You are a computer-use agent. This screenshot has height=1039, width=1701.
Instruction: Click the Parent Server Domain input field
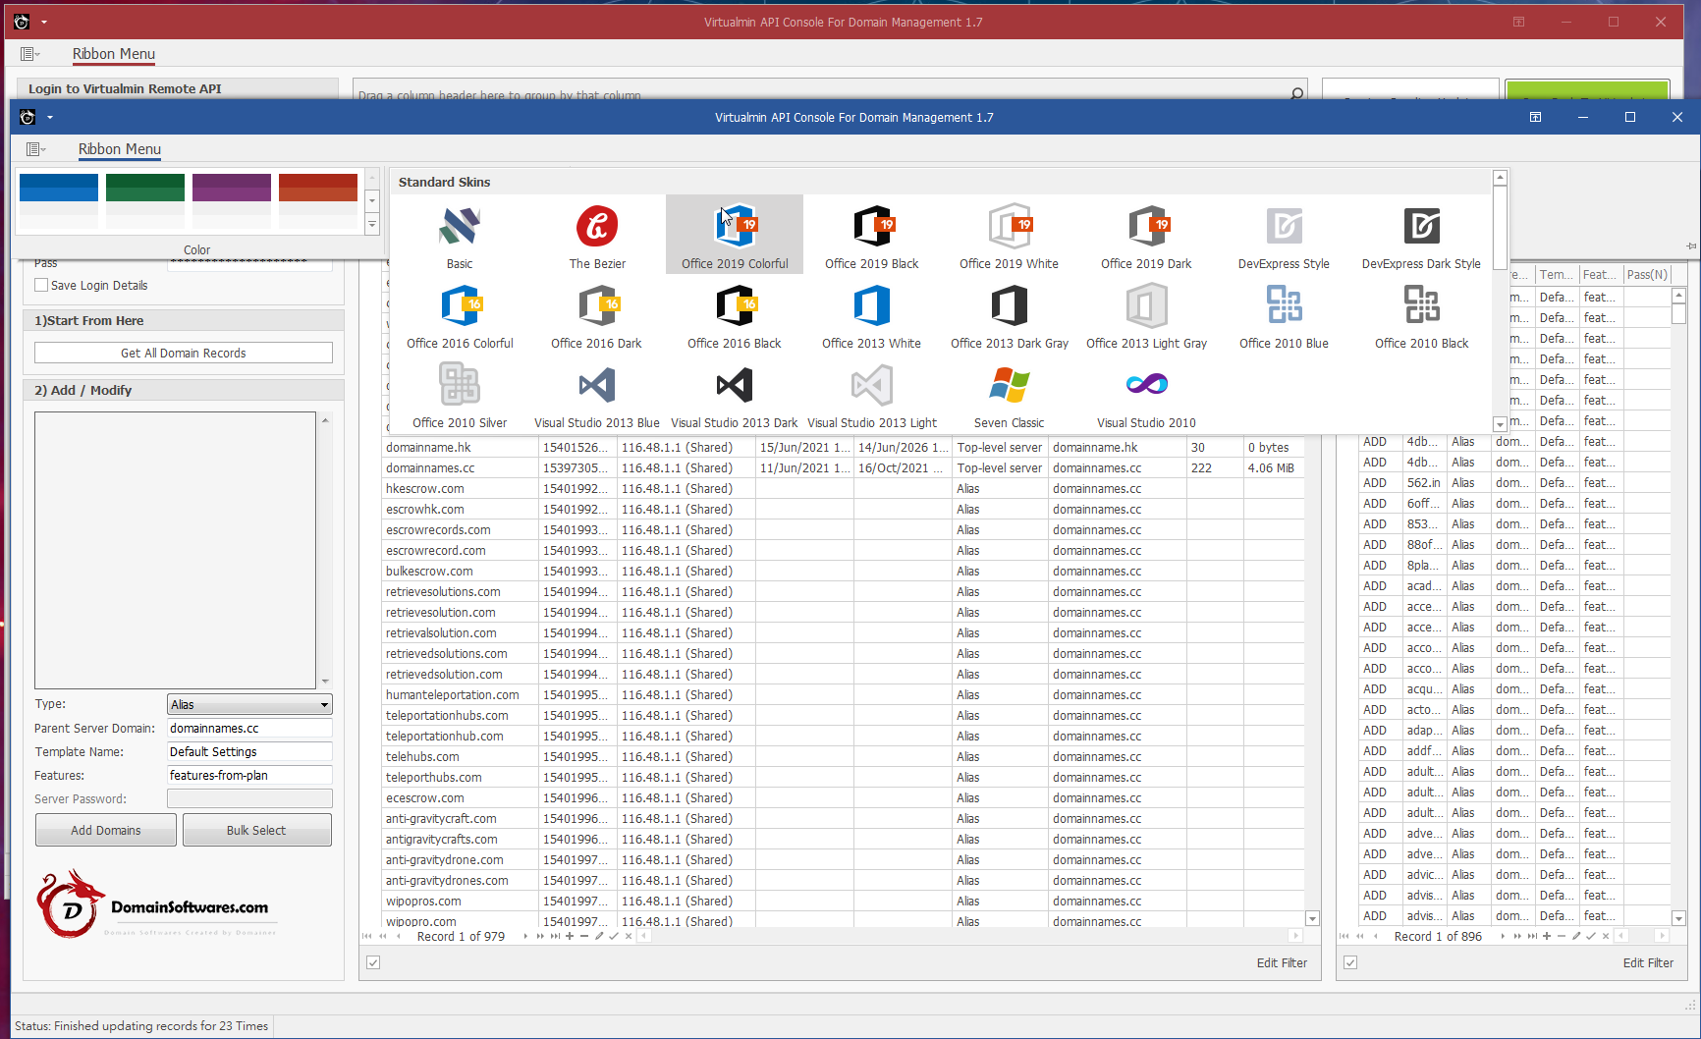coord(249,728)
